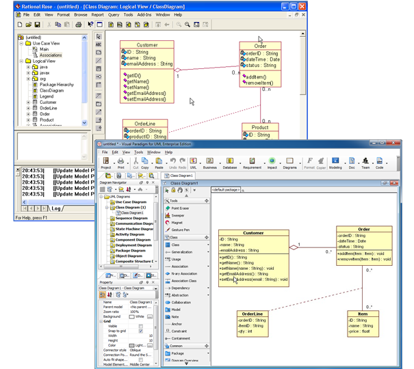Click the Code toolbar icon

click(x=379, y=163)
